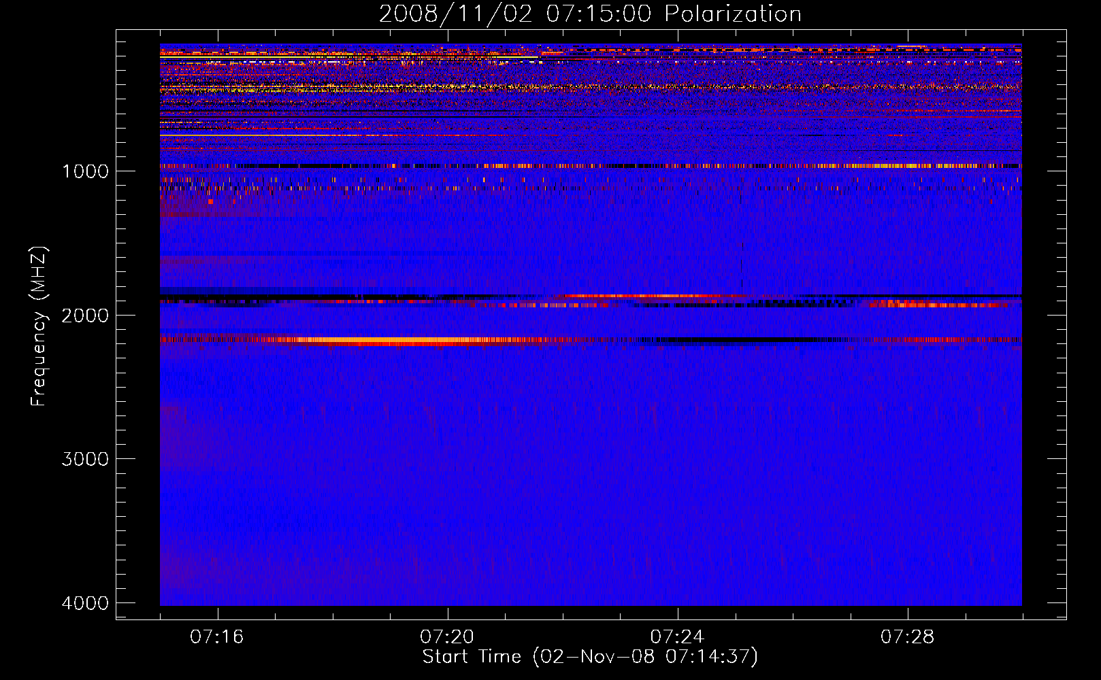Click the 2000 frequency tick label

click(85, 315)
